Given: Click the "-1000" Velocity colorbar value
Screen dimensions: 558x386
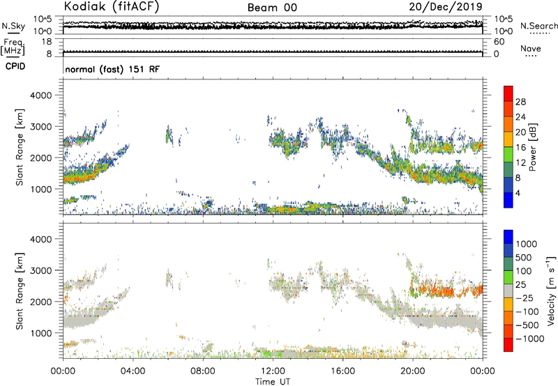Looking at the screenshot, I should [x=530, y=339].
